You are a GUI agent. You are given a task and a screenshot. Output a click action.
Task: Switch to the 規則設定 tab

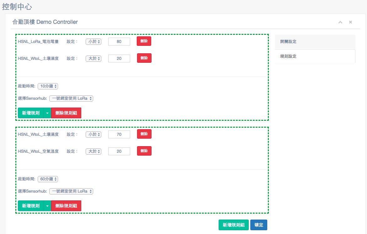coord(315,56)
